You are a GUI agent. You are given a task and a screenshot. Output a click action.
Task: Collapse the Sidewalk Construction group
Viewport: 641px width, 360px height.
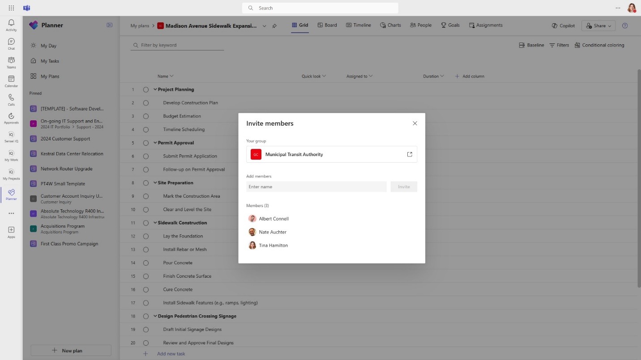click(155, 223)
